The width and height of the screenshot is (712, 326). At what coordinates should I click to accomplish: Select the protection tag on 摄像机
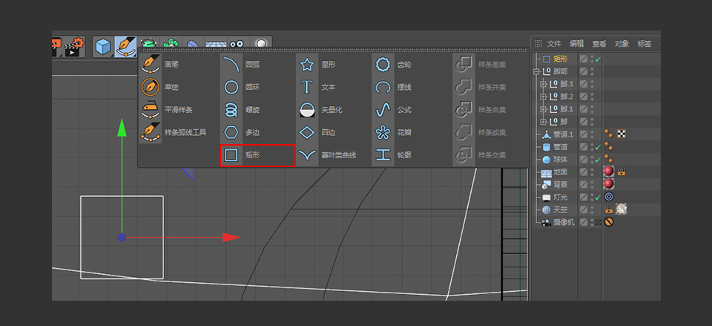point(609,222)
